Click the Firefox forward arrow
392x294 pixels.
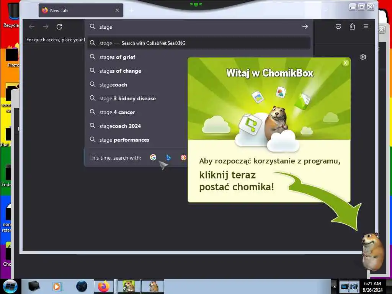[x=46, y=27]
